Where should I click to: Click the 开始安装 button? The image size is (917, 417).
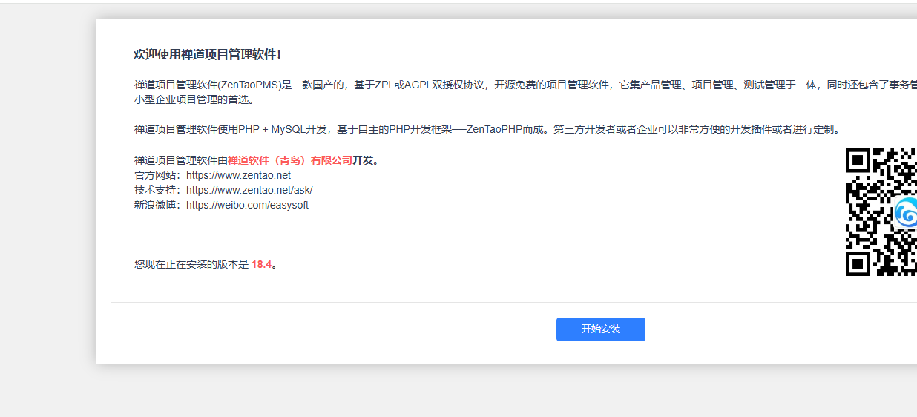tap(600, 329)
